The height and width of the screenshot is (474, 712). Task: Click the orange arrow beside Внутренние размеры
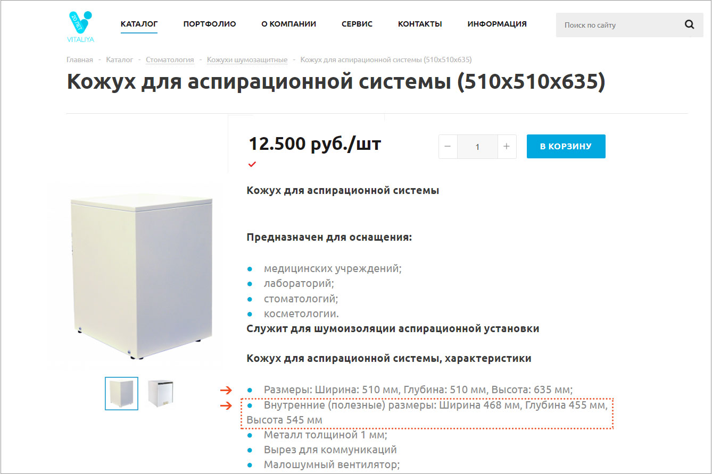click(226, 406)
